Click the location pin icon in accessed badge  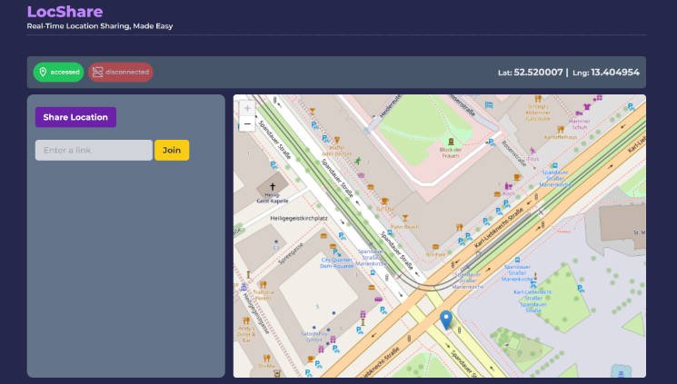43,72
